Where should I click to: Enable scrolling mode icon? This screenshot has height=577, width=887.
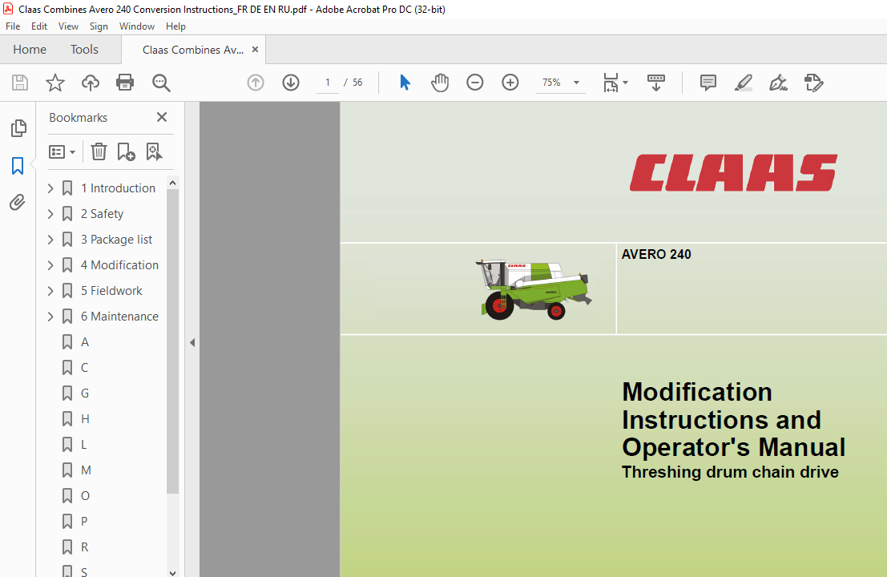click(656, 83)
